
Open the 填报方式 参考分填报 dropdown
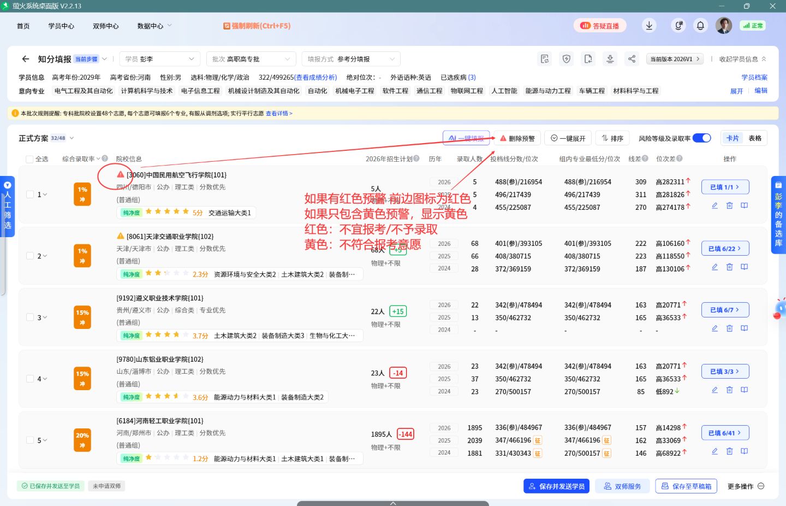[351, 59]
